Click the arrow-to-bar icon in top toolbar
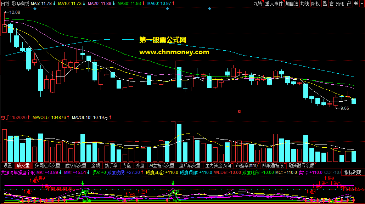 coord(356,4)
